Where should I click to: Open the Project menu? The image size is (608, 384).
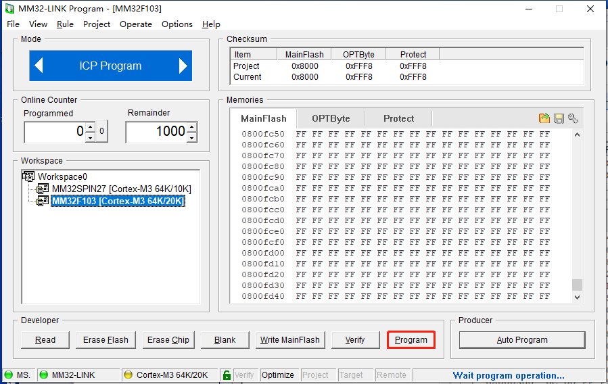coord(97,24)
